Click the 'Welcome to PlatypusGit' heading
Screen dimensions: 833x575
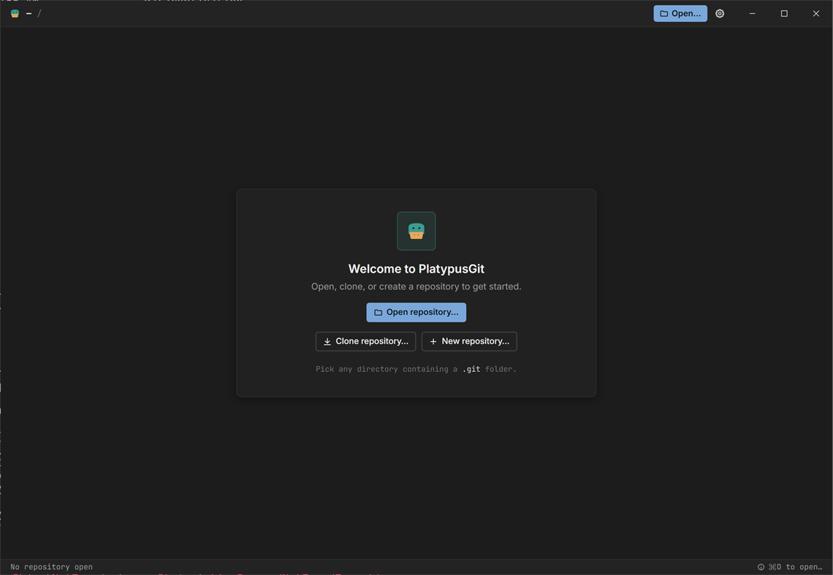pyautogui.click(x=416, y=269)
